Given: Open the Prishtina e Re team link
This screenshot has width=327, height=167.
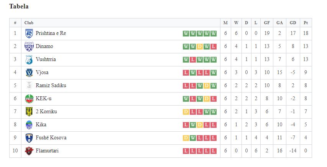Looking at the screenshot, I should (x=51, y=33).
